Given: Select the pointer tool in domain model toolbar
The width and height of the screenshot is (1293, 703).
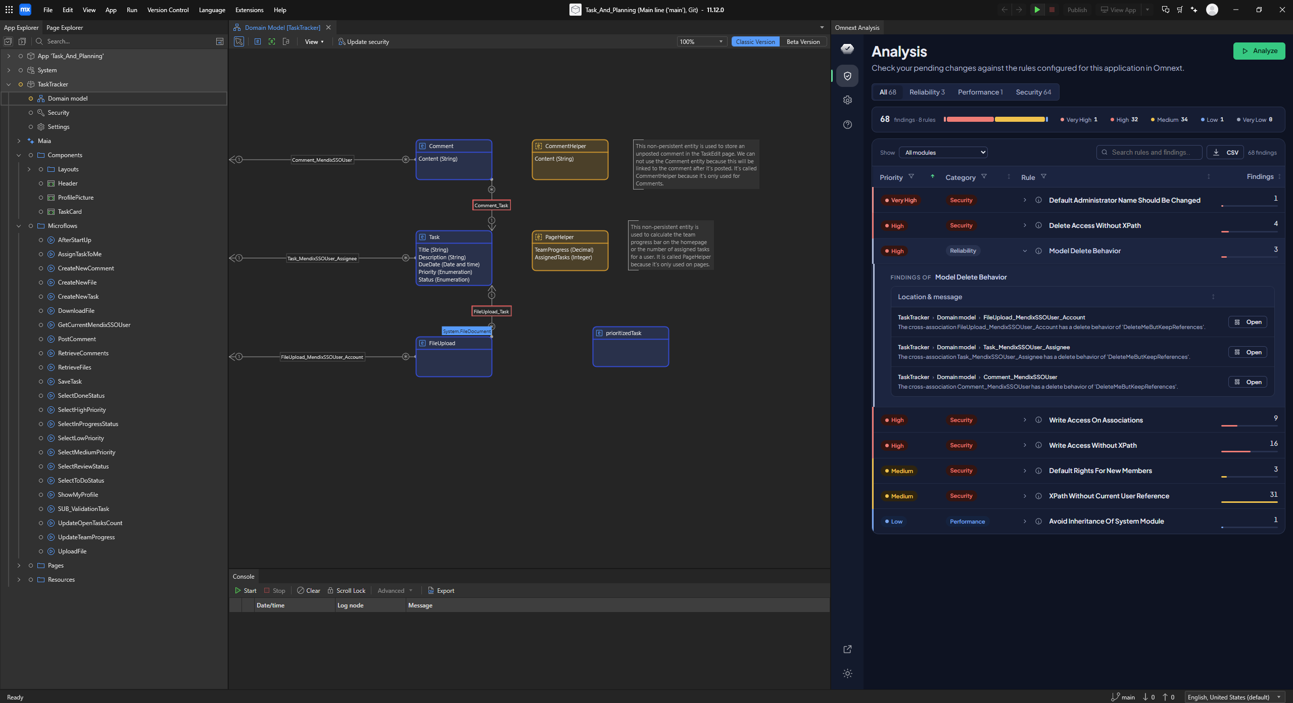Looking at the screenshot, I should [239, 42].
